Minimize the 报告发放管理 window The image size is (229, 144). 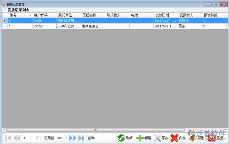pyautogui.click(x=208, y=4)
